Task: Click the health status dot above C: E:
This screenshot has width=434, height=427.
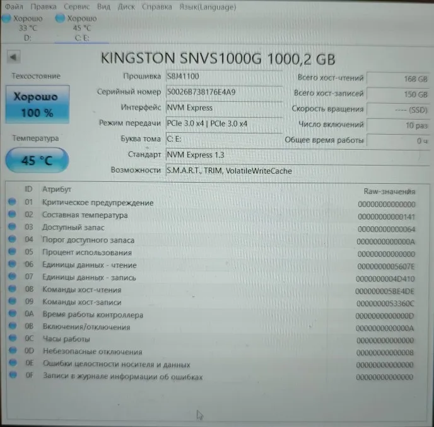Action: coord(60,18)
